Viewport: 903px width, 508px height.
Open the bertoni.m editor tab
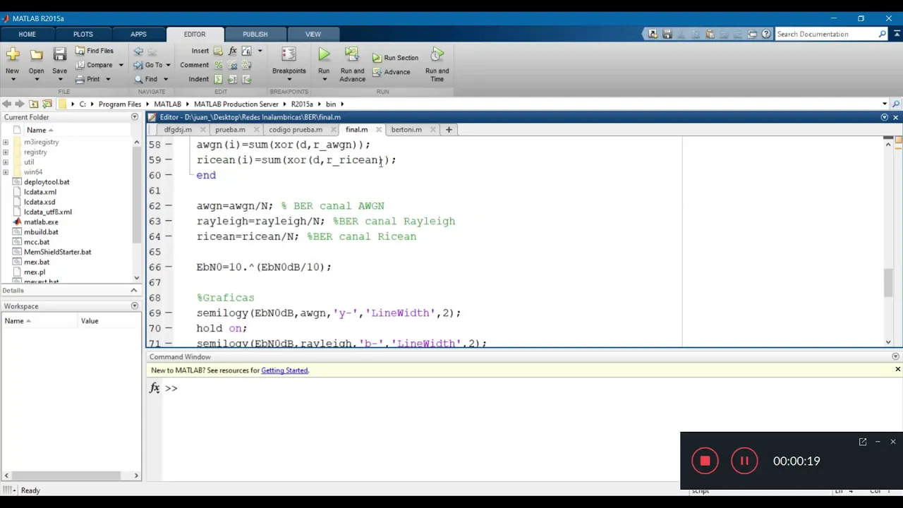click(406, 130)
